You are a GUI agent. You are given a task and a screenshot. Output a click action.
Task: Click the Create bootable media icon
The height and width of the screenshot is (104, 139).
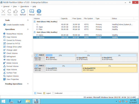click(x=4, y=25)
